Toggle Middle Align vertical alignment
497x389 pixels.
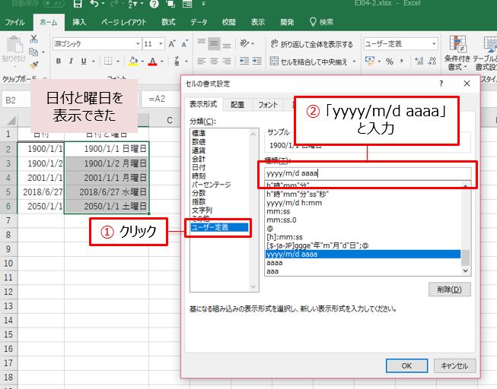point(214,43)
